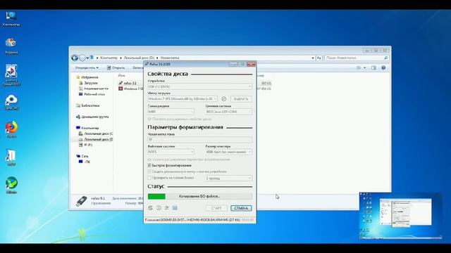The image size is (451, 253).
Task: Open the Компьютер desktop icon
Action: click(11, 18)
